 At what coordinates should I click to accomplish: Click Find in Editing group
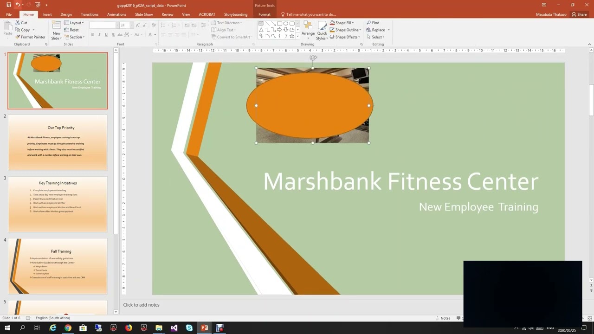tap(373, 23)
